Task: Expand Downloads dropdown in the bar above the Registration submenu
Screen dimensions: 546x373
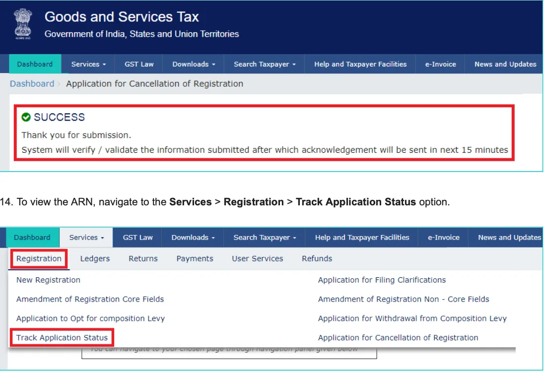Action: click(193, 237)
